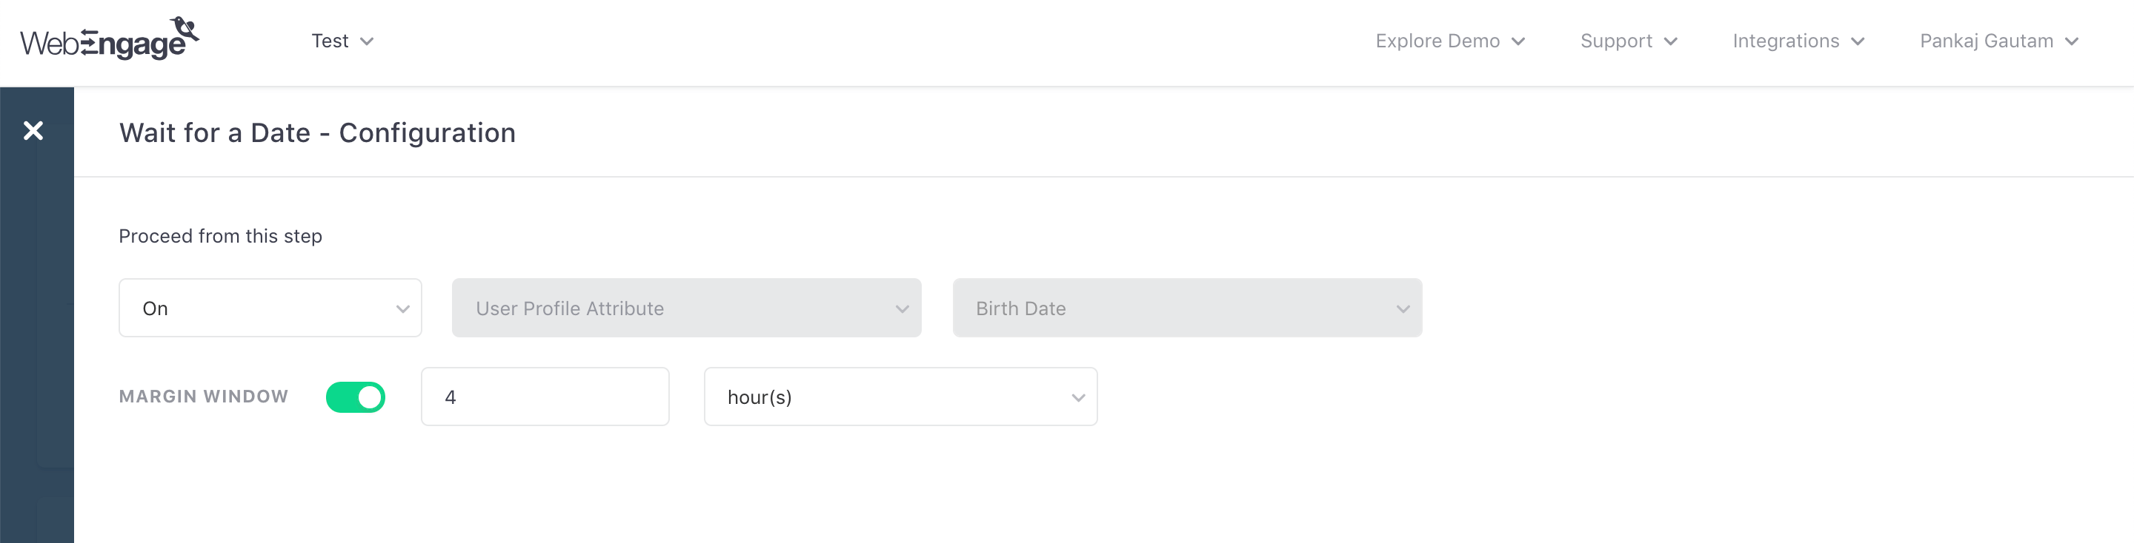Image resolution: width=2134 pixels, height=543 pixels.
Task: Open the On condition dropdown
Action: point(270,308)
